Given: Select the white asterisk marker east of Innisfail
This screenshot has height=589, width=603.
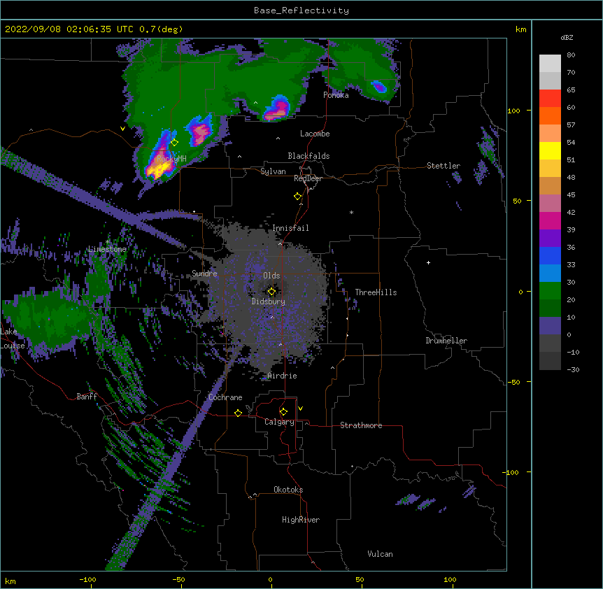Looking at the screenshot, I should 351,212.
